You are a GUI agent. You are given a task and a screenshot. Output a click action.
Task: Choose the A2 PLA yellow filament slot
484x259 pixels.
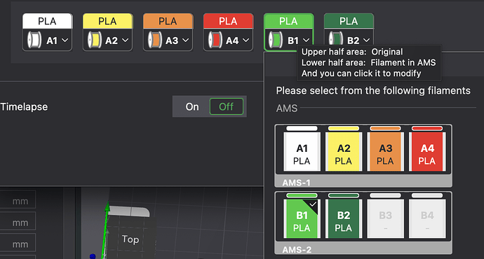344,151
